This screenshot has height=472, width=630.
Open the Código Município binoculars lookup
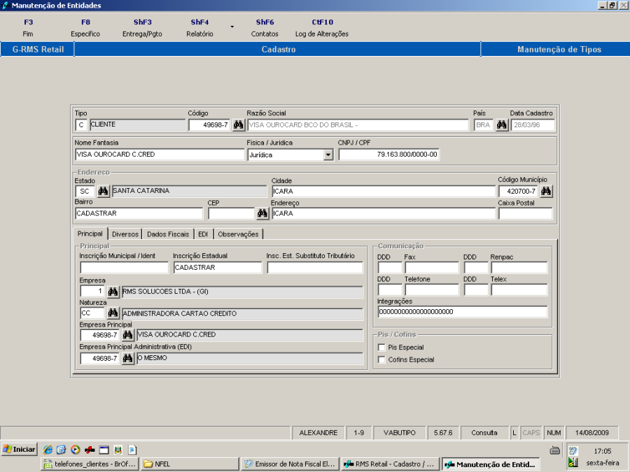(546, 191)
